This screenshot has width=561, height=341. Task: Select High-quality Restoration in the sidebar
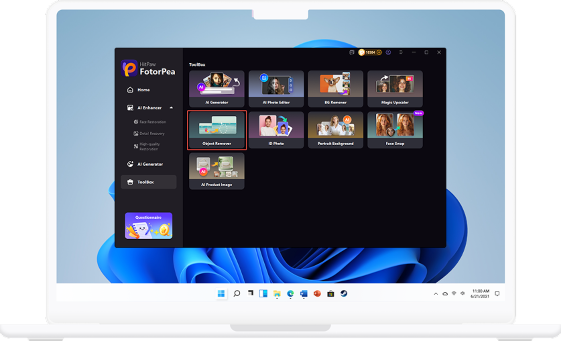click(149, 146)
